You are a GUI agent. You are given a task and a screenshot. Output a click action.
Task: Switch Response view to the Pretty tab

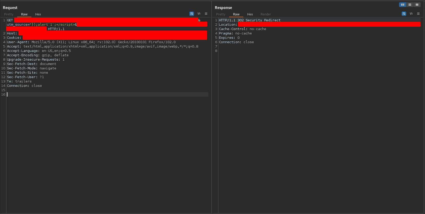coord(221,14)
